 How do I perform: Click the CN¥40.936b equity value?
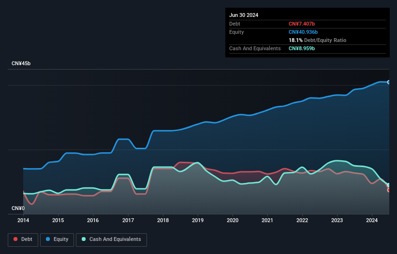click(303, 32)
